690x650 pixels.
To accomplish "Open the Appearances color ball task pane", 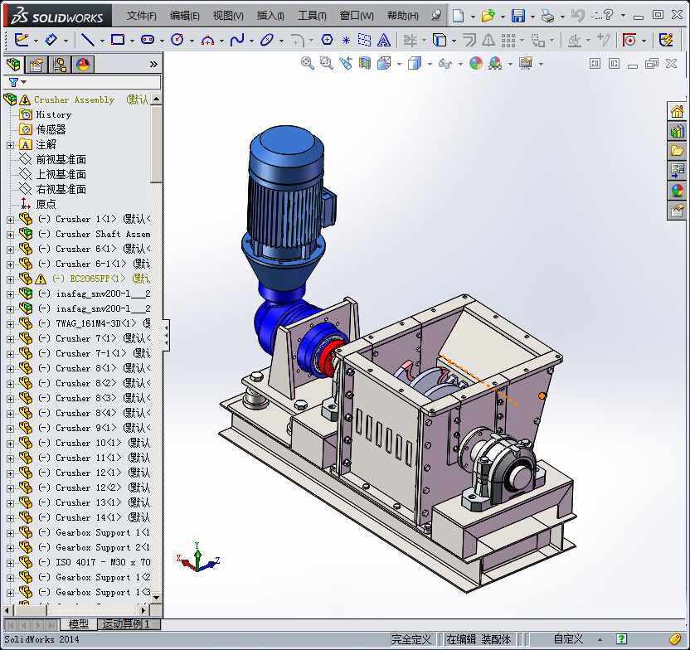I will click(x=678, y=191).
